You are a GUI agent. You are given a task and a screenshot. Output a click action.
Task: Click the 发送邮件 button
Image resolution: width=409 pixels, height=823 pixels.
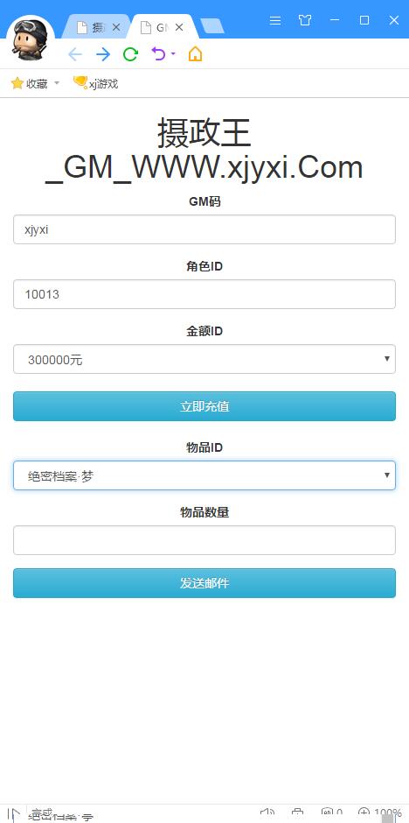(204, 583)
